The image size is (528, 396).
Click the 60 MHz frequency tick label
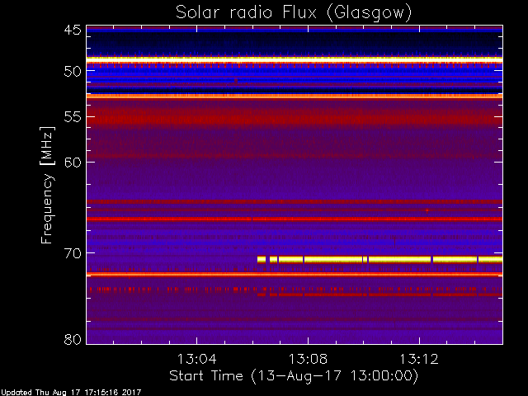click(73, 163)
